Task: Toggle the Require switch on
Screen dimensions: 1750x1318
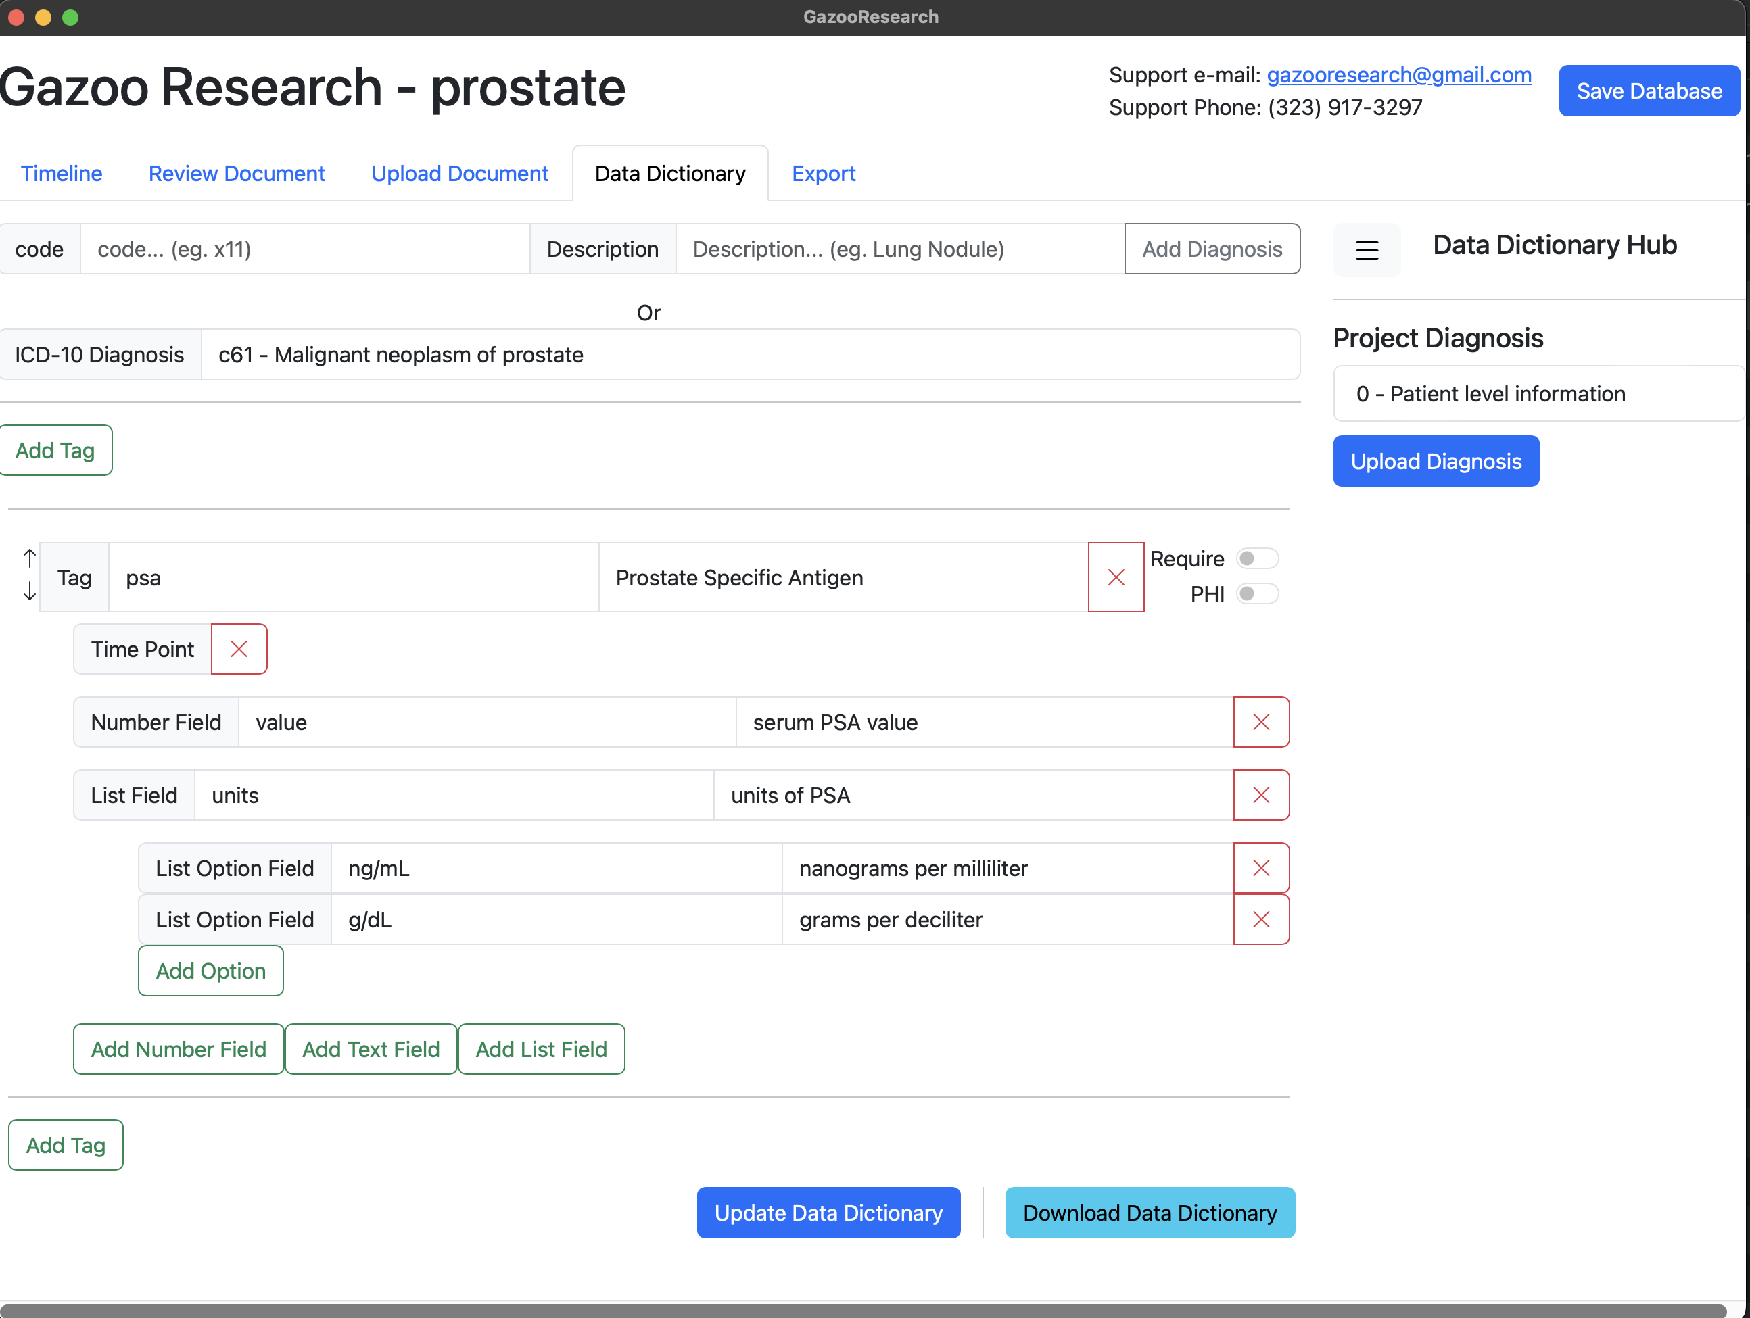Action: [1256, 559]
